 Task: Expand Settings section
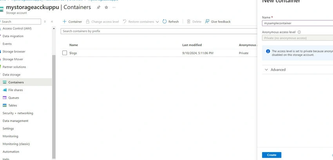(x=8, y=129)
